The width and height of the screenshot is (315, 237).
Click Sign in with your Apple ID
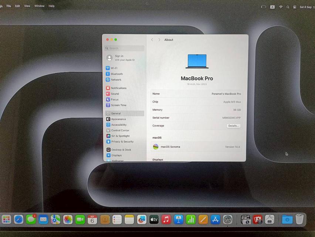(x=121, y=58)
